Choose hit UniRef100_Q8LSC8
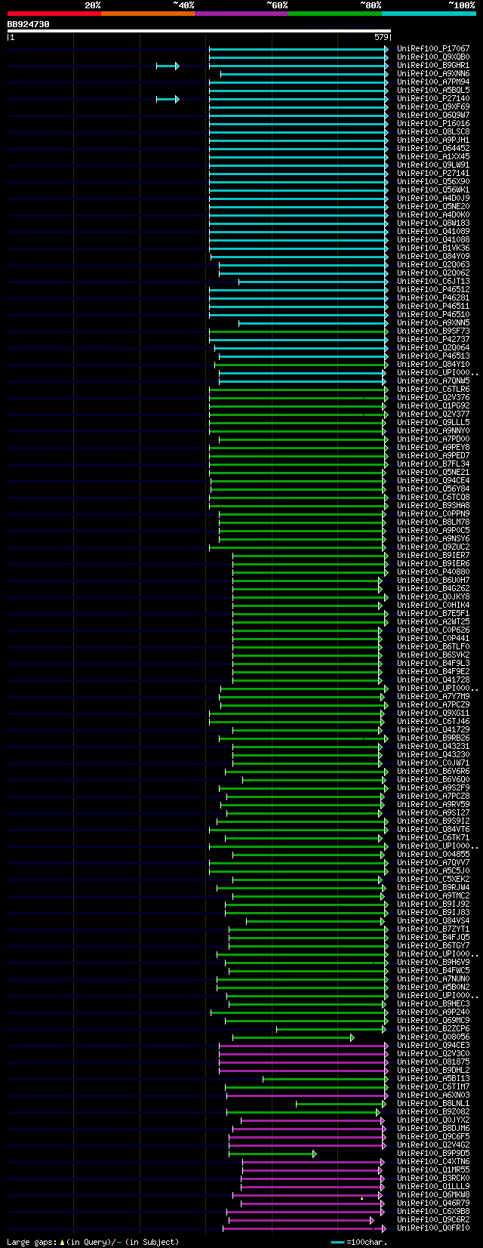This screenshot has width=483, height=1248. (433, 132)
